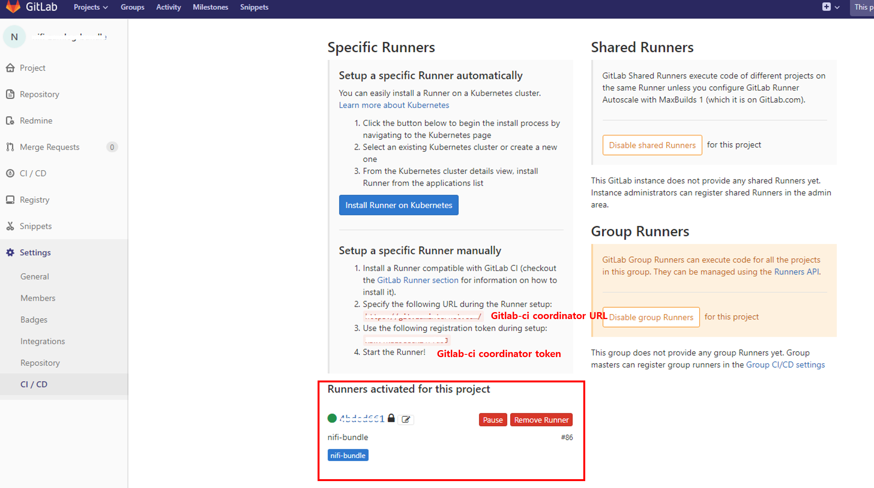874x488 pixels.
Task: Open Merge Requests from sidebar
Action: click(x=49, y=147)
